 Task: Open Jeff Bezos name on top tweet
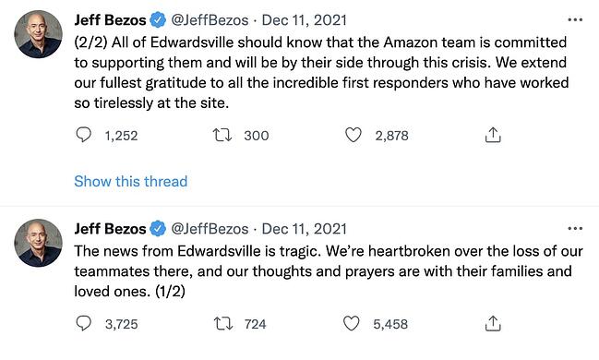pos(110,20)
